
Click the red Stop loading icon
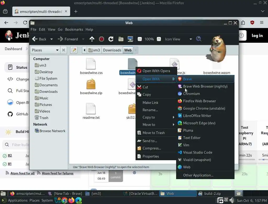[101, 39]
